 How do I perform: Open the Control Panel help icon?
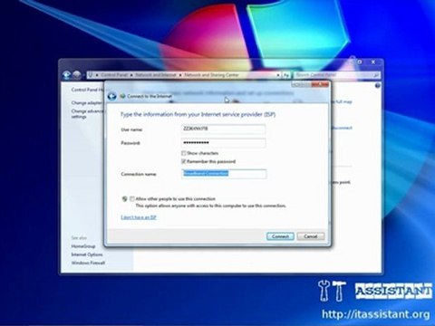[377, 86]
